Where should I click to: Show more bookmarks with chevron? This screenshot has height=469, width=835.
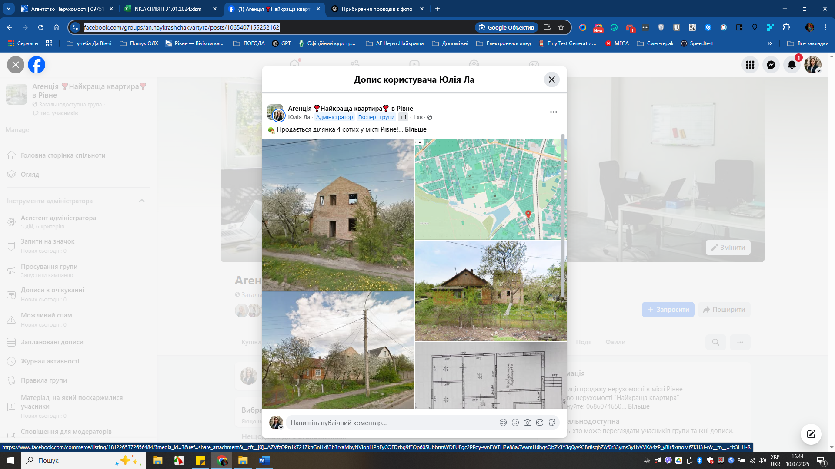point(770,43)
